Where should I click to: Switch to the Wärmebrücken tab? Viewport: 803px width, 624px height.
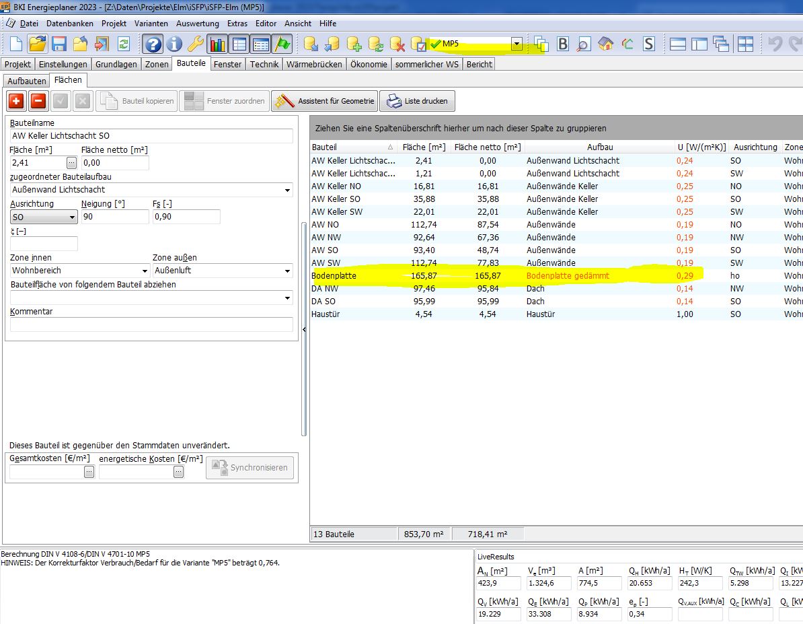pos(315,64)
